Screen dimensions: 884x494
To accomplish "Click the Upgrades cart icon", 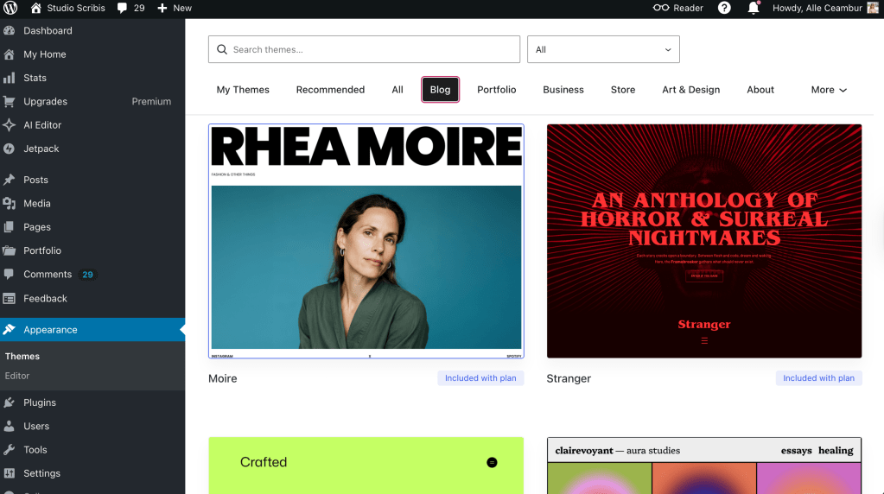I will (x=9, y=101).
